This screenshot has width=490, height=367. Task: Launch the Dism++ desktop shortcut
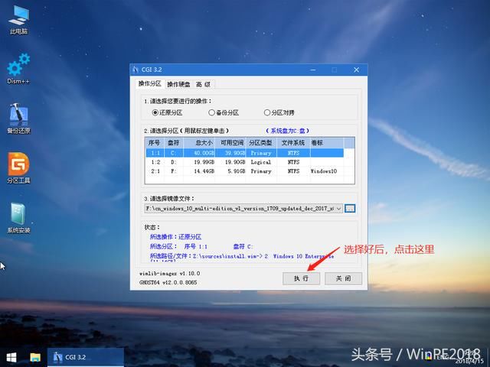18,69
